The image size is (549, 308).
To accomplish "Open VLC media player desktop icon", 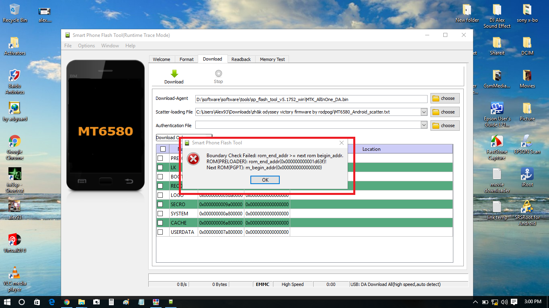I will pyautogui.click(x=15, y=273).
